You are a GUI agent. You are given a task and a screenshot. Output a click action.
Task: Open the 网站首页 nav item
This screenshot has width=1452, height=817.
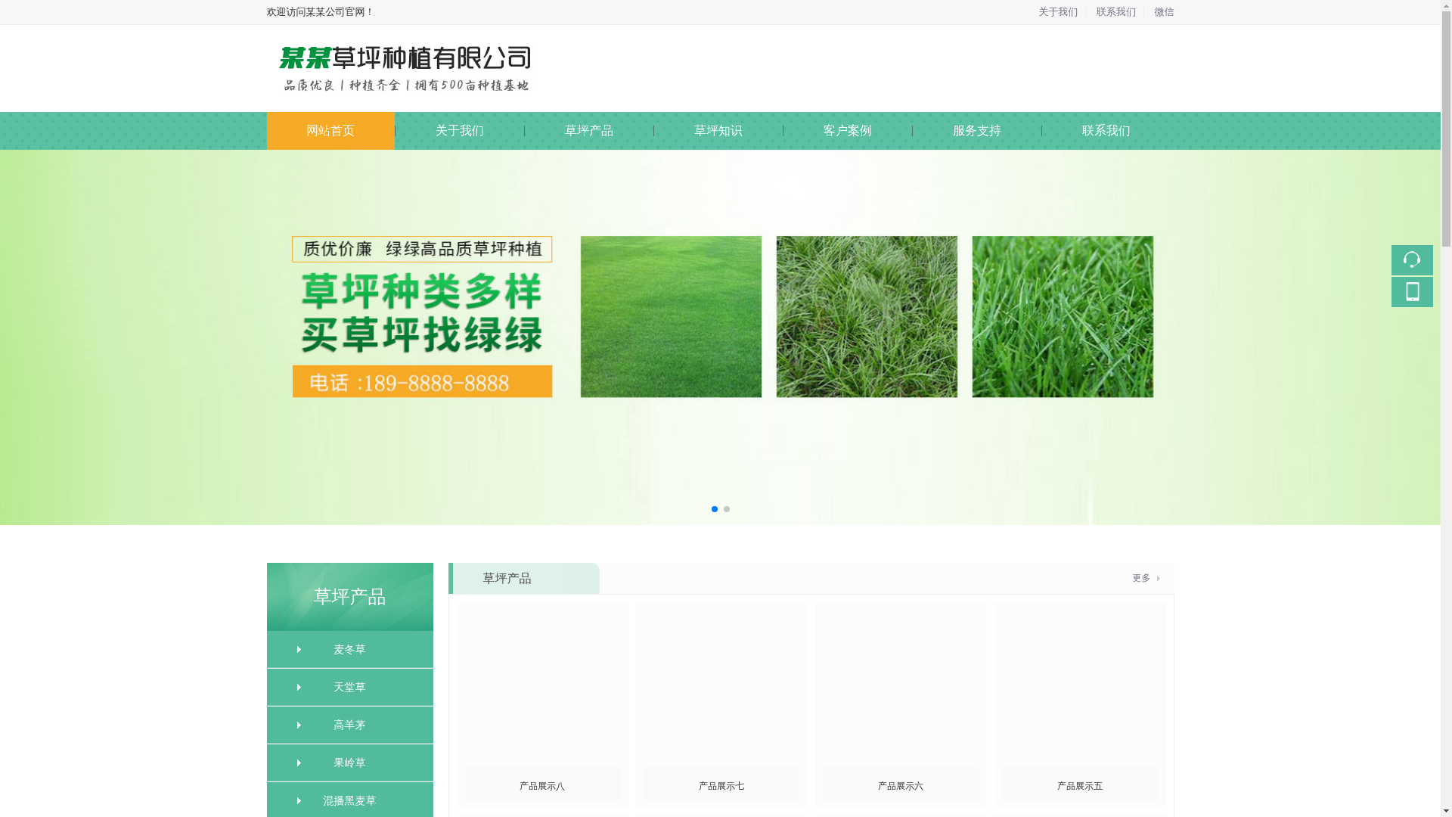tap(330, 131)
